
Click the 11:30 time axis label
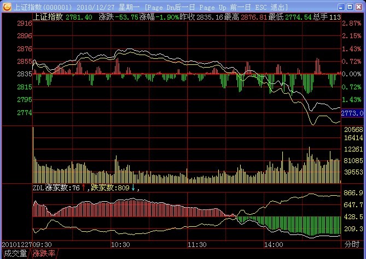pos(197,245)
